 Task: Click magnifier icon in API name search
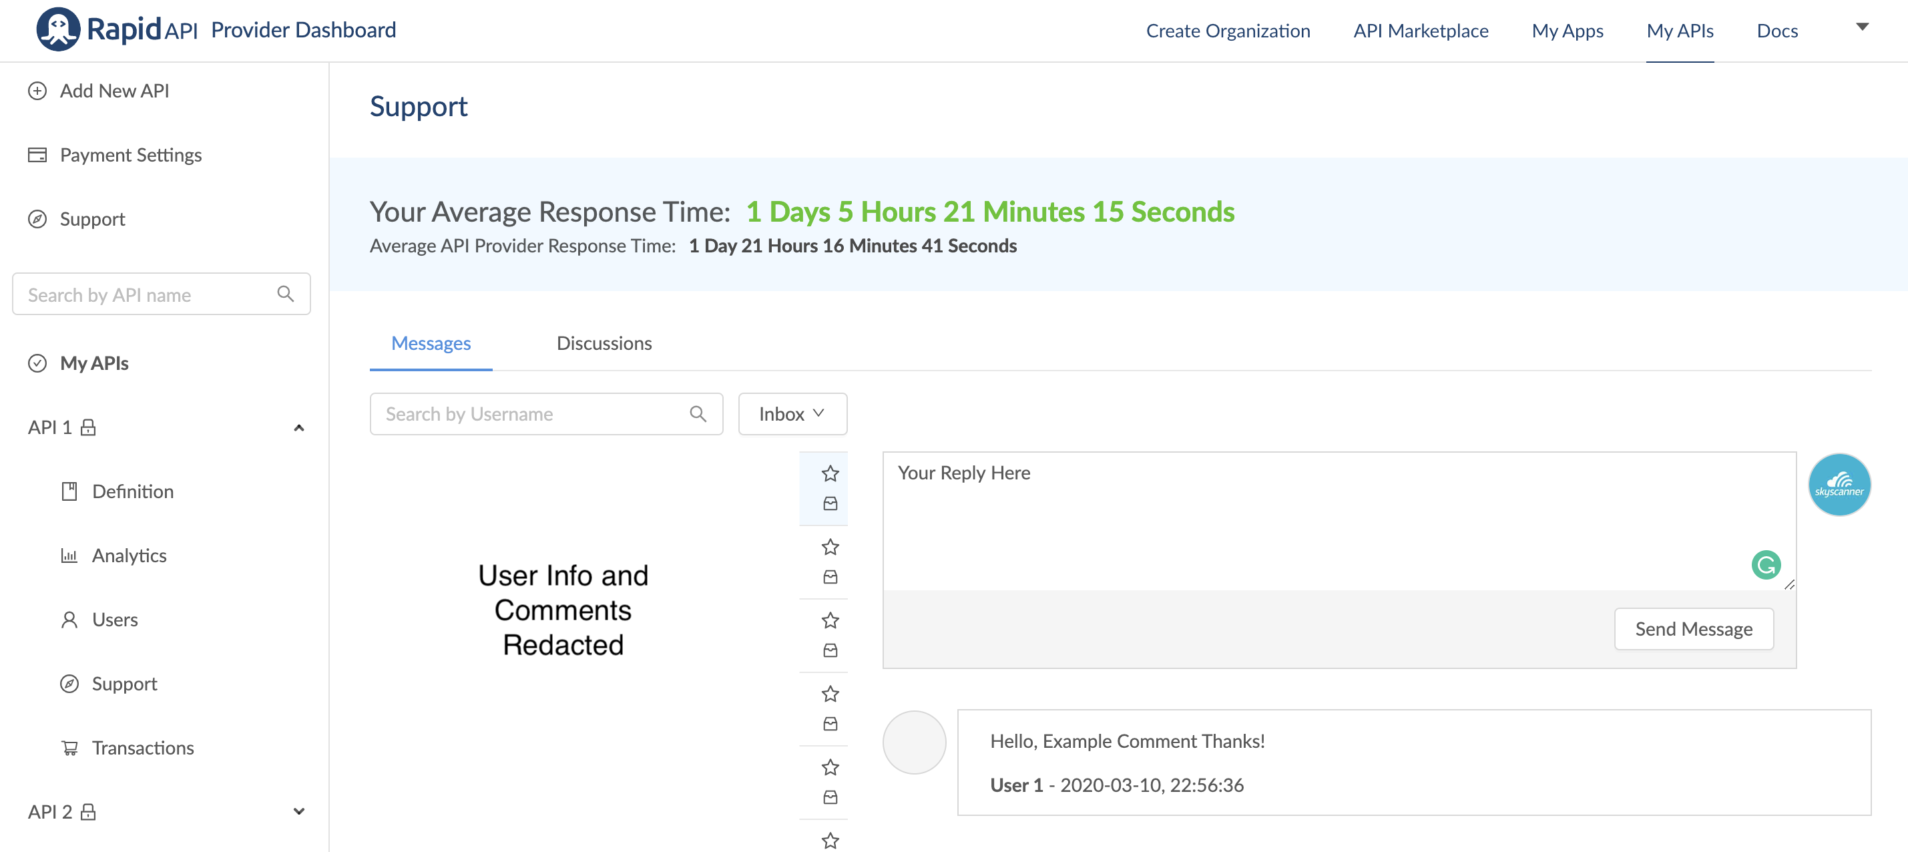click(x=285, y=294)
